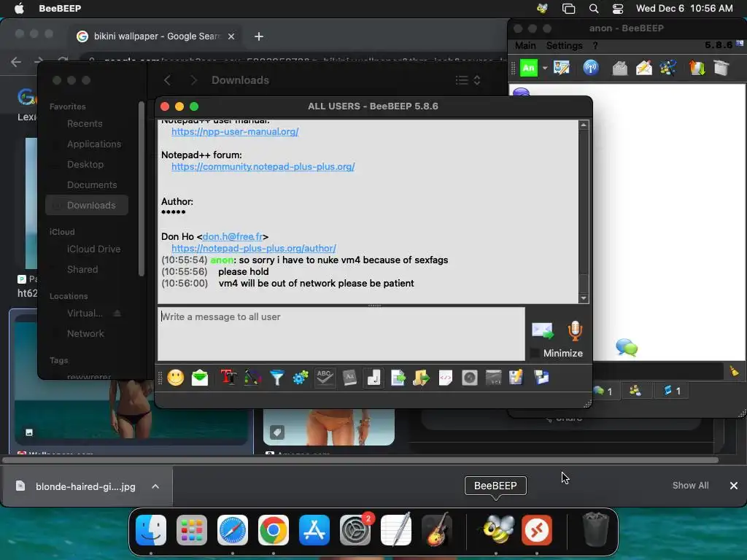Image resolution: width=747 pixels, height=560 pixels.
Task: Click the green An user status avatar
Action: [x=528, y=68]
